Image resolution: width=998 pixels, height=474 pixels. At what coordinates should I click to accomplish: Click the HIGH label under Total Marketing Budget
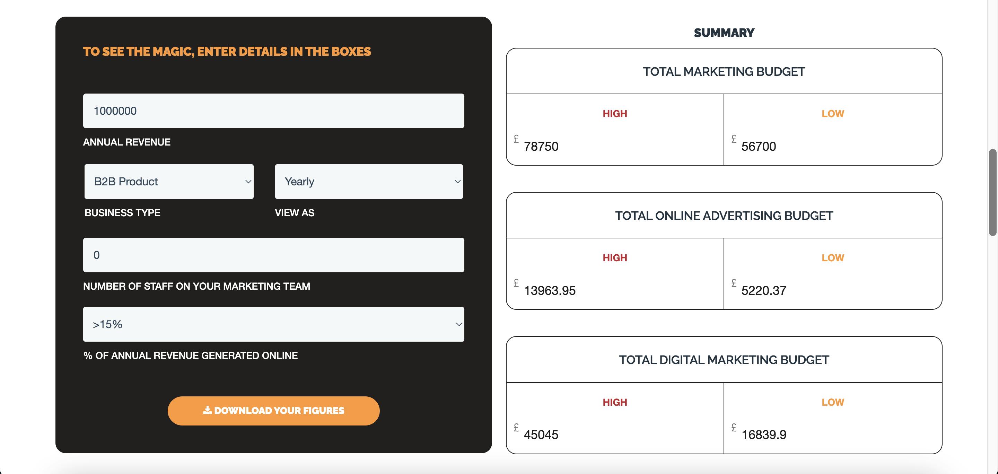click(x=615, y=114)
